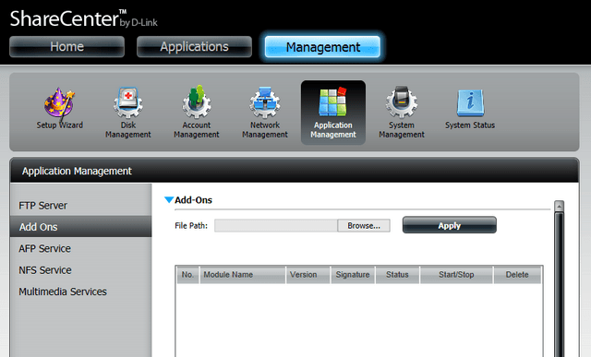This screenshot has width=591, height=357.
Task: Click the scrollbar up arrow
Action: (x=559, y=206)
